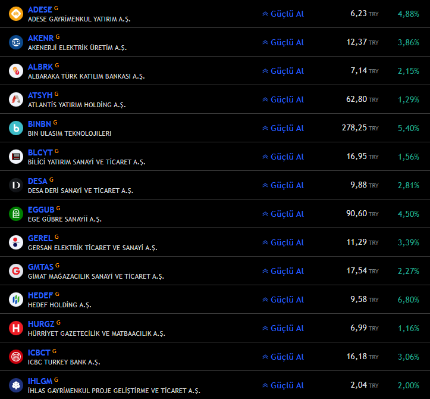Click ATLANTİS YATIRIM HOLDİNG A.Ş. company name
Image resolution: width=430 pixels, height=399 pixels.
[77, 105]
